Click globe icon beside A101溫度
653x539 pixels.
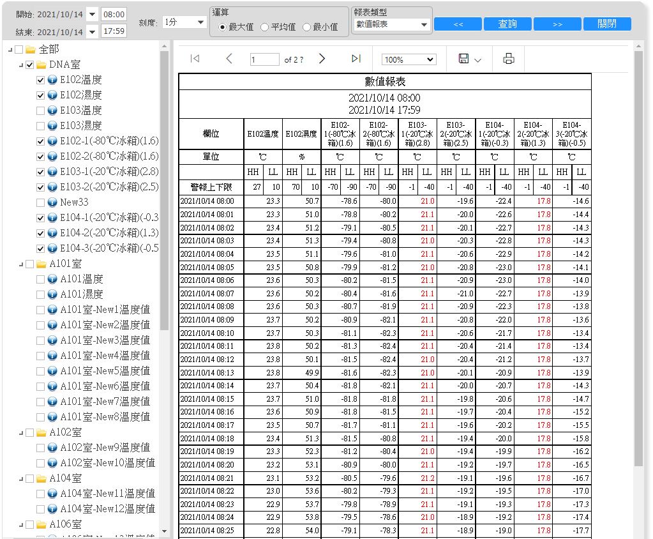pyautogui.click(x=52, y=278)
